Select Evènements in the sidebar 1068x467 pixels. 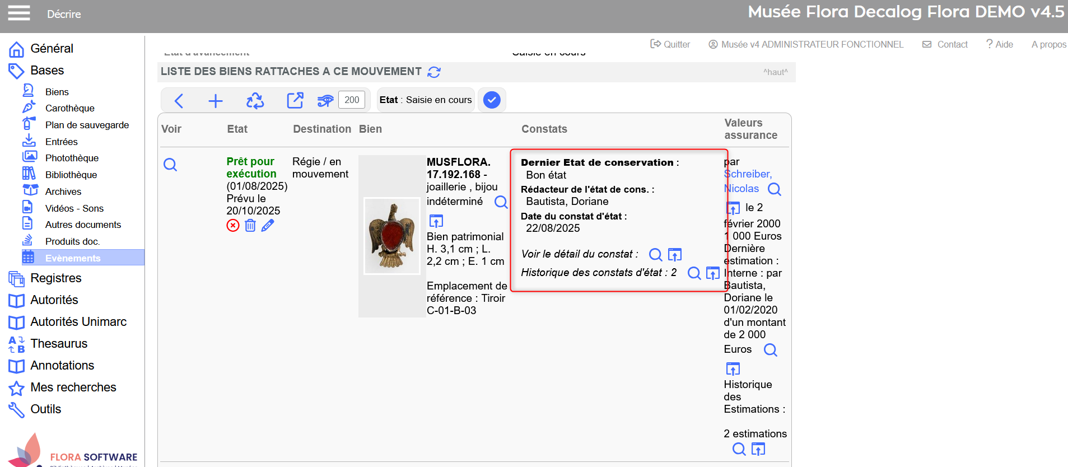click(73, 258)
